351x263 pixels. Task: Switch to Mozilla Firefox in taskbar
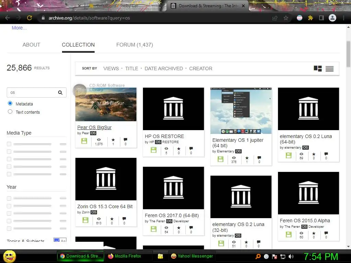(x=129, y=256)
